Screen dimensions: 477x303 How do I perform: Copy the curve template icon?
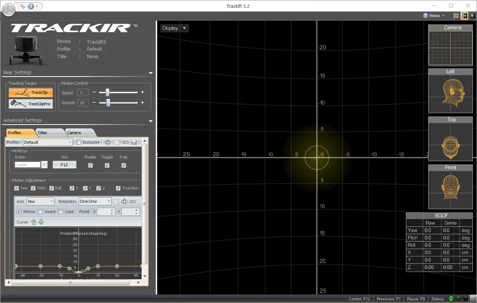[x=116, y=201]
